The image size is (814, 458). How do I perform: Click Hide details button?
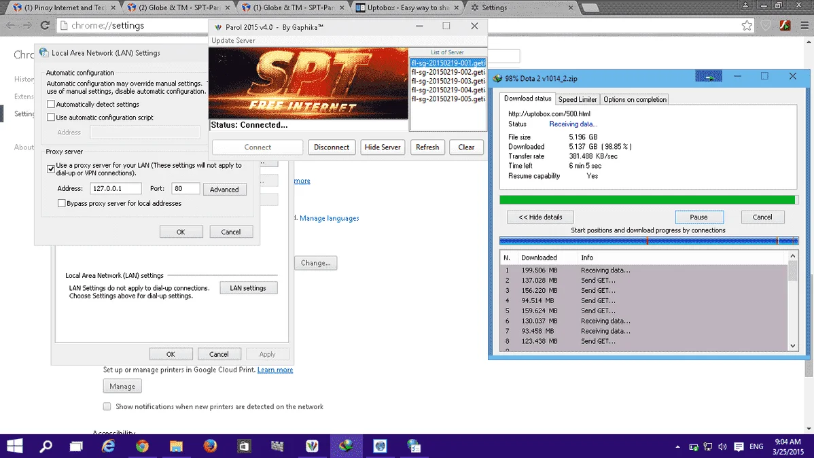pos(540,217)
